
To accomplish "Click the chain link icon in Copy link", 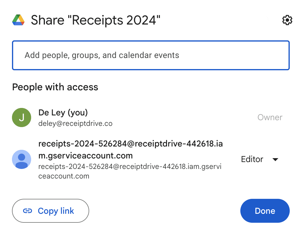I will 28,211.
